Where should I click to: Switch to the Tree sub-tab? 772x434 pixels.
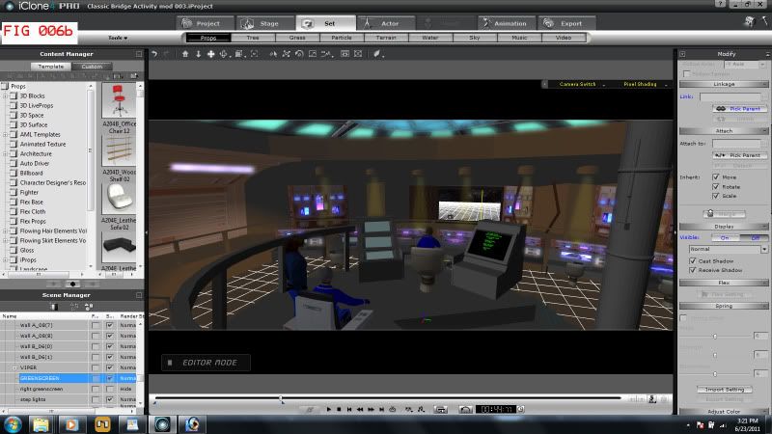[x=253, y=38]
